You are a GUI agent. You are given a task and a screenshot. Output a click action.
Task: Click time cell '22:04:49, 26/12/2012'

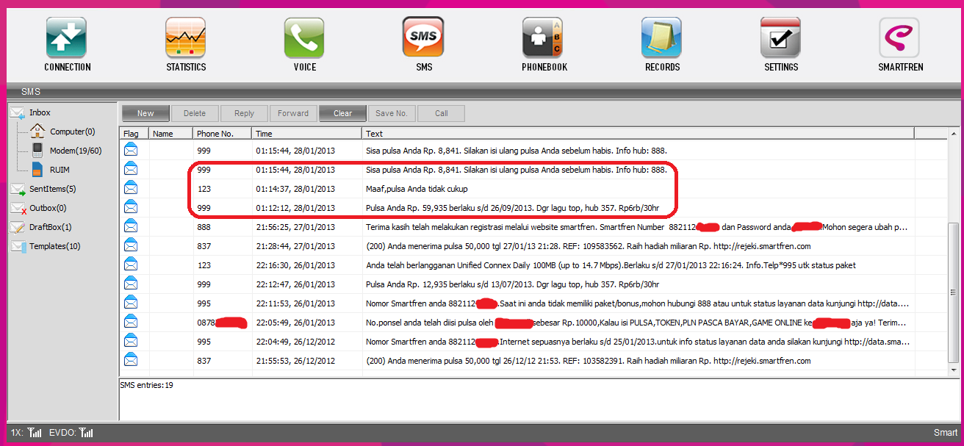(x=295, y=342)
